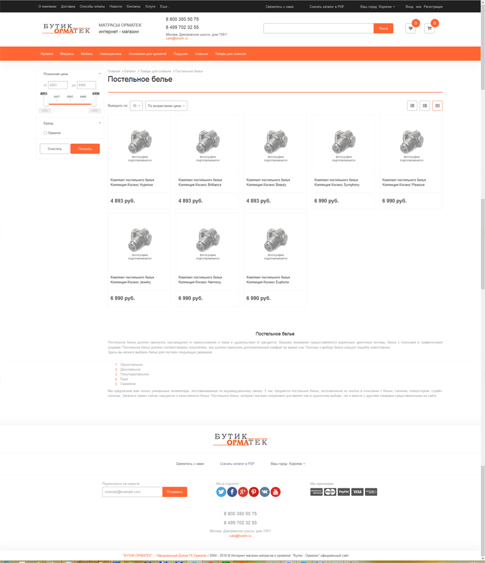Click the PayPal payment icon

344,492
